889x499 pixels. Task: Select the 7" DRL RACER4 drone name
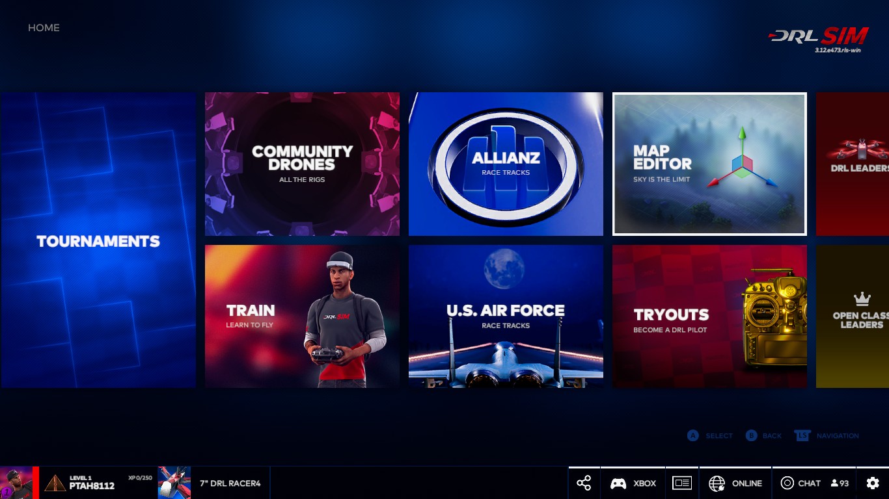click(x=230, y=483)
